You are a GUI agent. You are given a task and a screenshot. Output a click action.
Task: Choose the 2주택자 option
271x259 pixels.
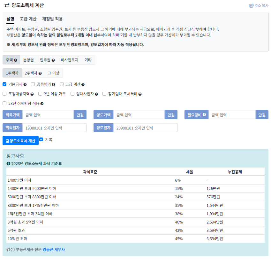[x=33, y=73]
